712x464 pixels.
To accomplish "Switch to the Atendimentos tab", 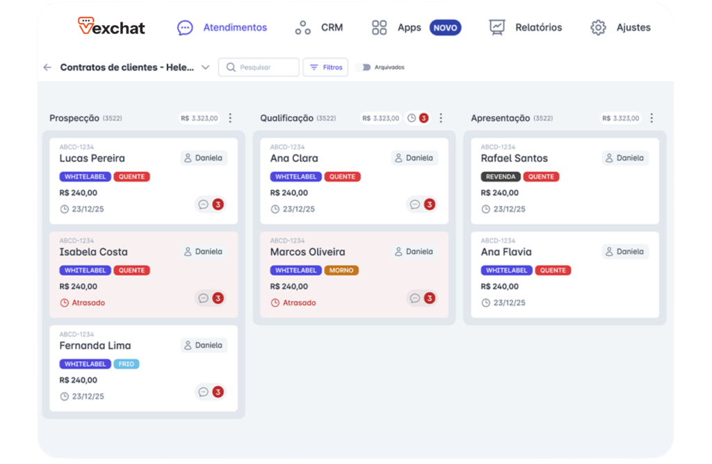I will coord(222,28).
